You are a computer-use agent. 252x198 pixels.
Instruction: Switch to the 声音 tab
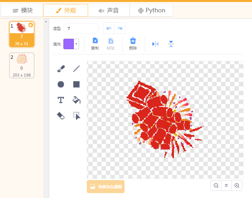[109, 10]
